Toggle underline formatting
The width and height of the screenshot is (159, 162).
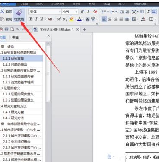41,19
